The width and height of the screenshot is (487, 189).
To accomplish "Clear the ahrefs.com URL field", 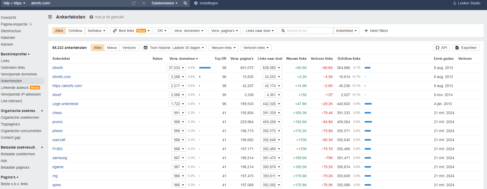I will pyautogui.click(x=144, y=3).
